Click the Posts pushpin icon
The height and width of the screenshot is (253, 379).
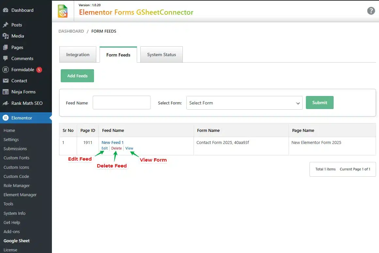click(6, 25)
